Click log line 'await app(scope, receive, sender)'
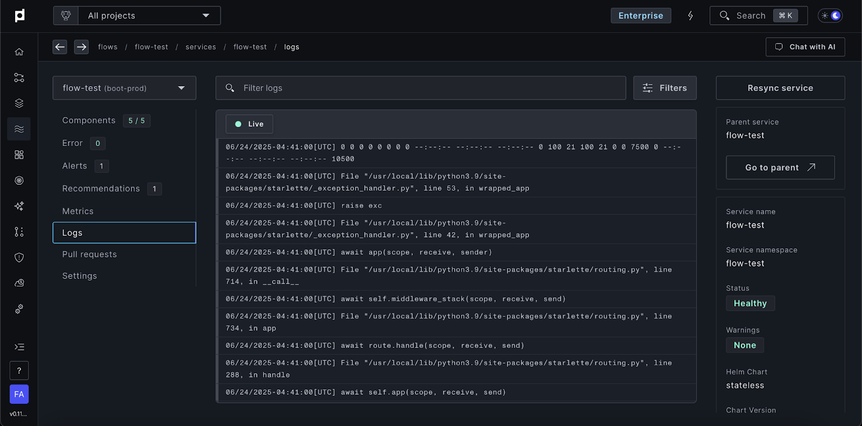 456,252
